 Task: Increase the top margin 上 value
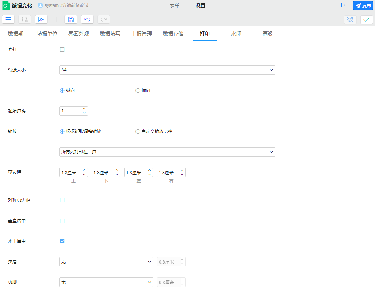tap(84, 170)
